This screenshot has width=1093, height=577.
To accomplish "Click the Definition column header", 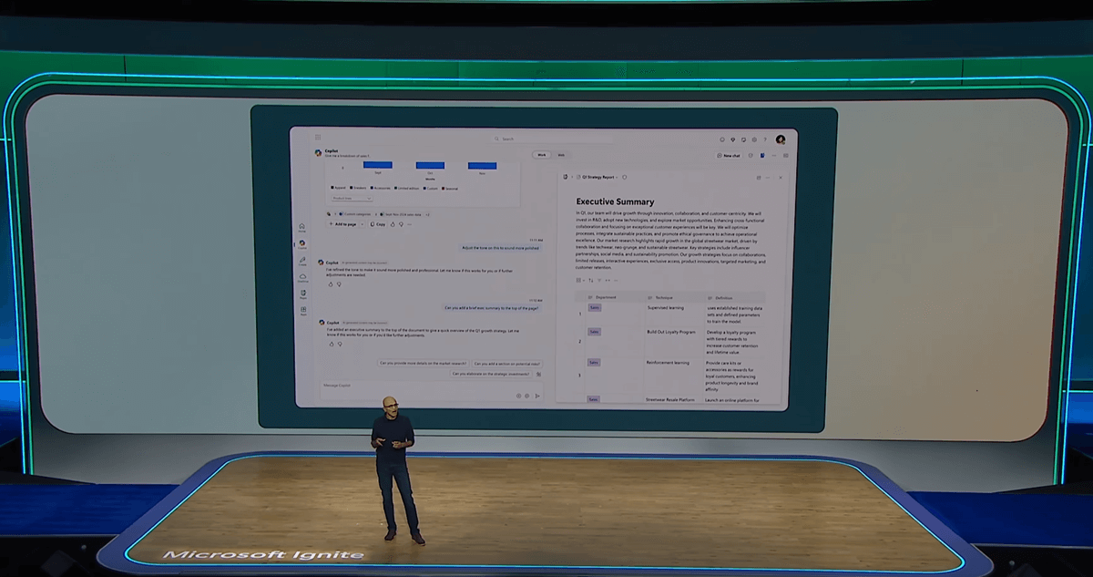I will 734,297.
